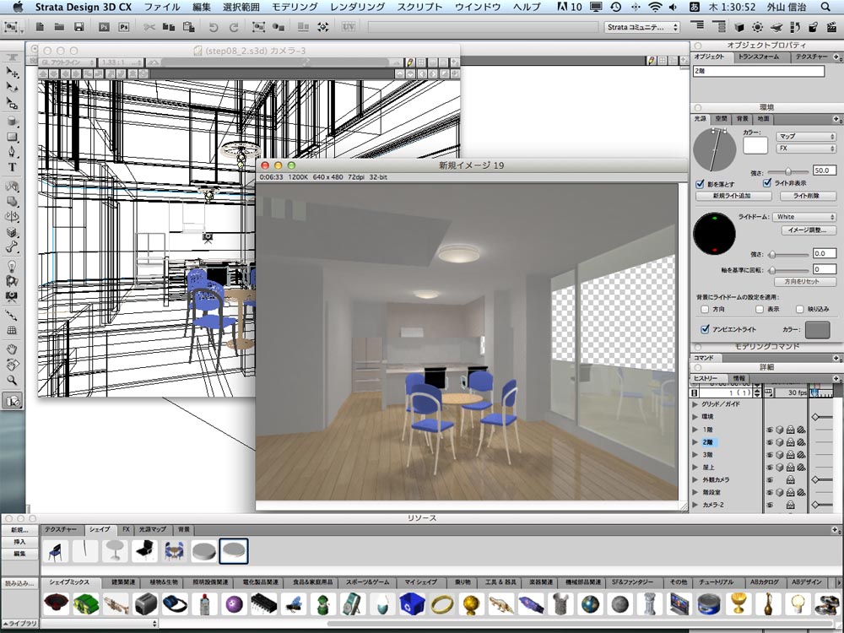Pick the toaster library shape

click(145, 604)
